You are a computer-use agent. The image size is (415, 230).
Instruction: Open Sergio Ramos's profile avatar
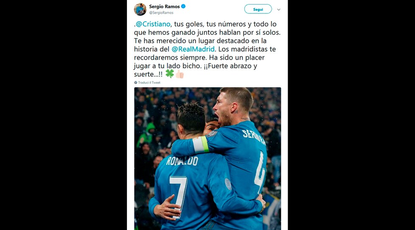pyautogui.click(x=140, y=9)
